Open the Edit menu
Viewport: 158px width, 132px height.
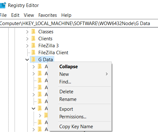(x=15, y=15)
